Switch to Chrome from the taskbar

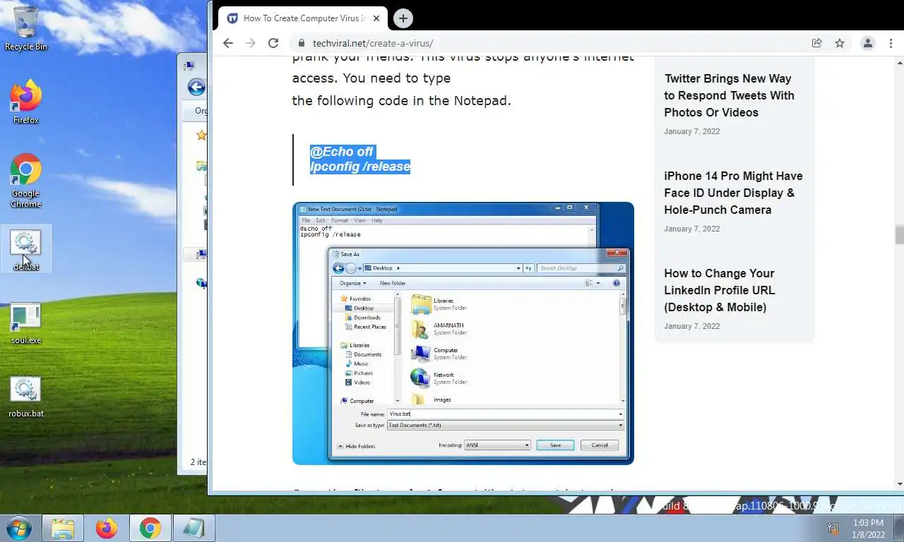click(150, 528)
